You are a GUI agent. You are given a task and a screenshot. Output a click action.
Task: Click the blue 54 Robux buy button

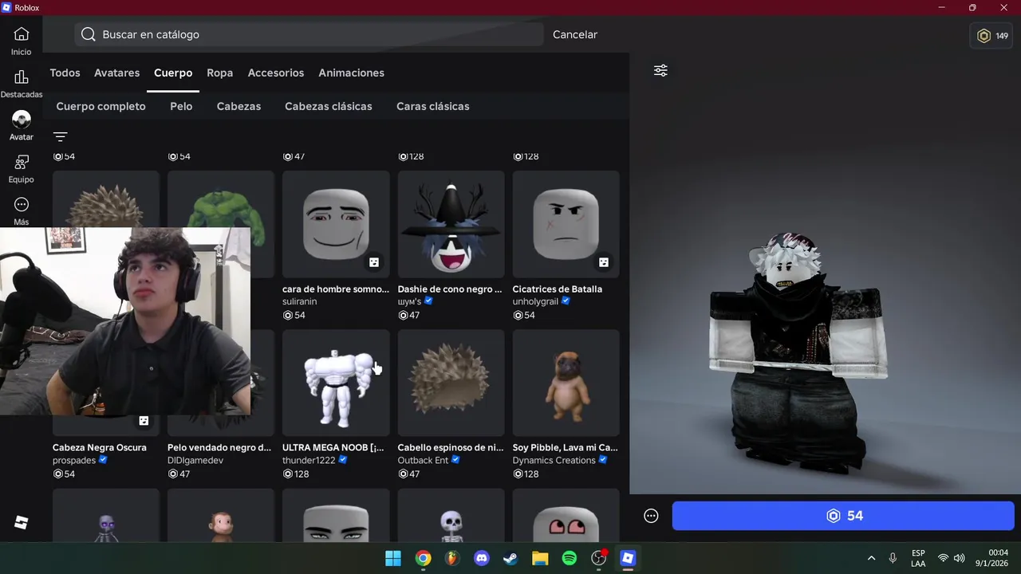point(843,516)
